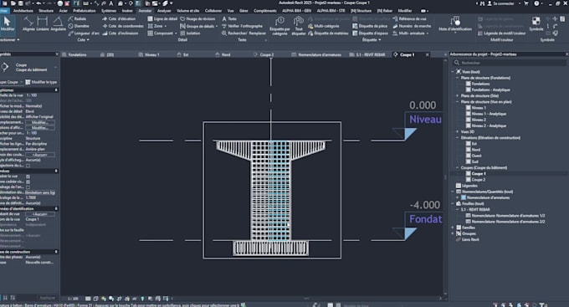Choose the Alignée dimension tool

[x=28, y=24]
